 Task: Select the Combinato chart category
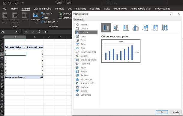pyautogui.click(x=86, y=95)
